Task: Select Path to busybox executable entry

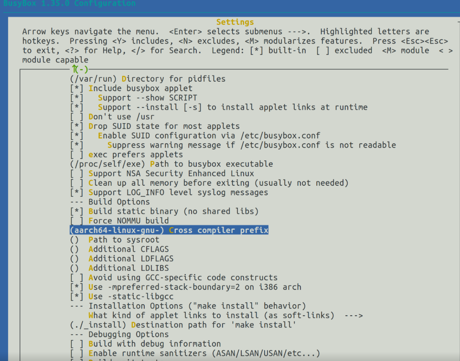Action: (x=171, y=164)
